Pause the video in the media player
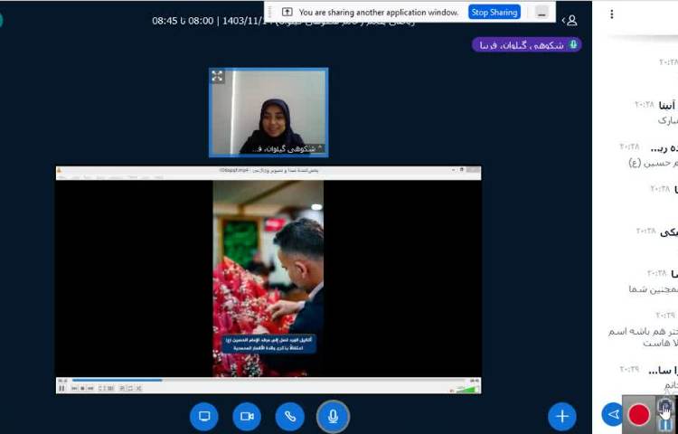Viewport: 678px width, 434px height. coord(61,388)
